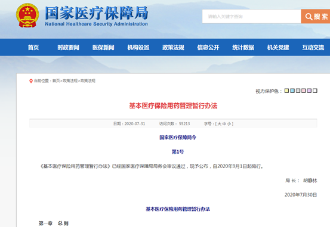Select the yellow eye-protection color swatch
This screenshot has height=227, width=330.
click(286, 91)
